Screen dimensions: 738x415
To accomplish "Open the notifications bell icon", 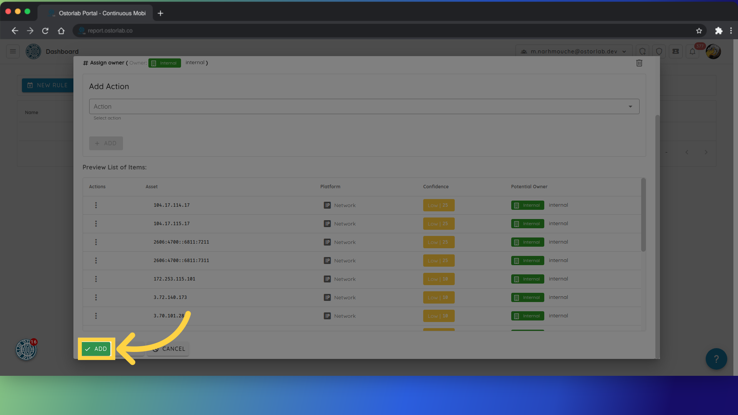I will (692, 51).
